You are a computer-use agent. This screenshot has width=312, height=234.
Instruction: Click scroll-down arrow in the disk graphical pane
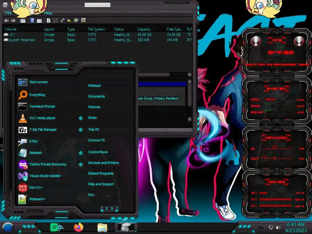coord(190,119)
